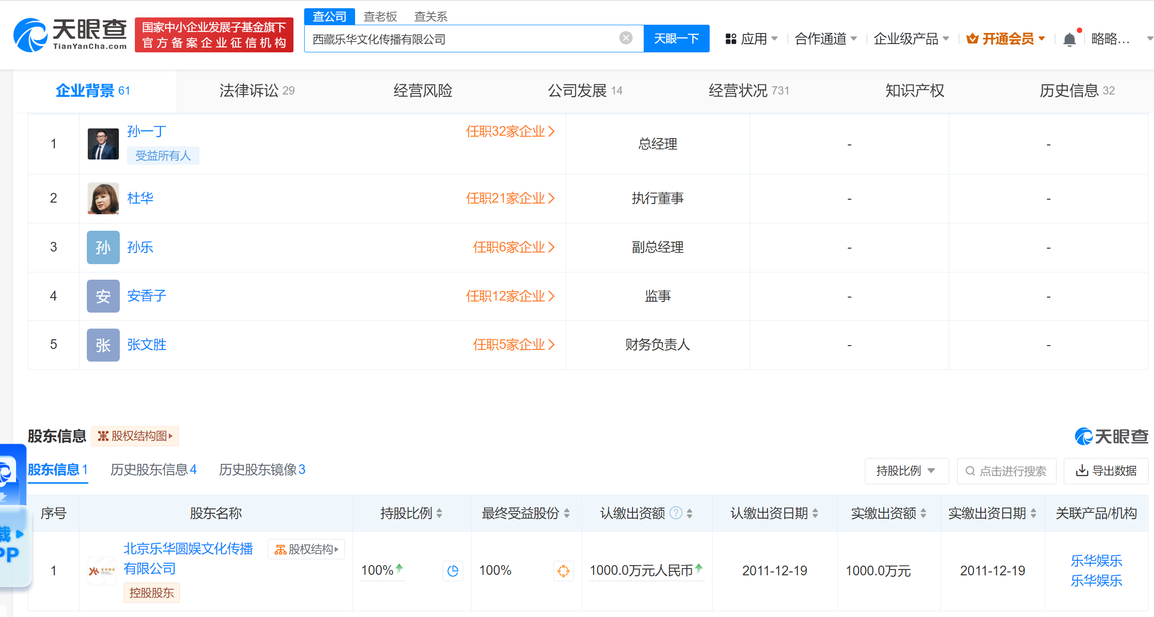Click the 认缴出资额 help question icon
Screen dimensions: 1154x617
coord(676,513)
